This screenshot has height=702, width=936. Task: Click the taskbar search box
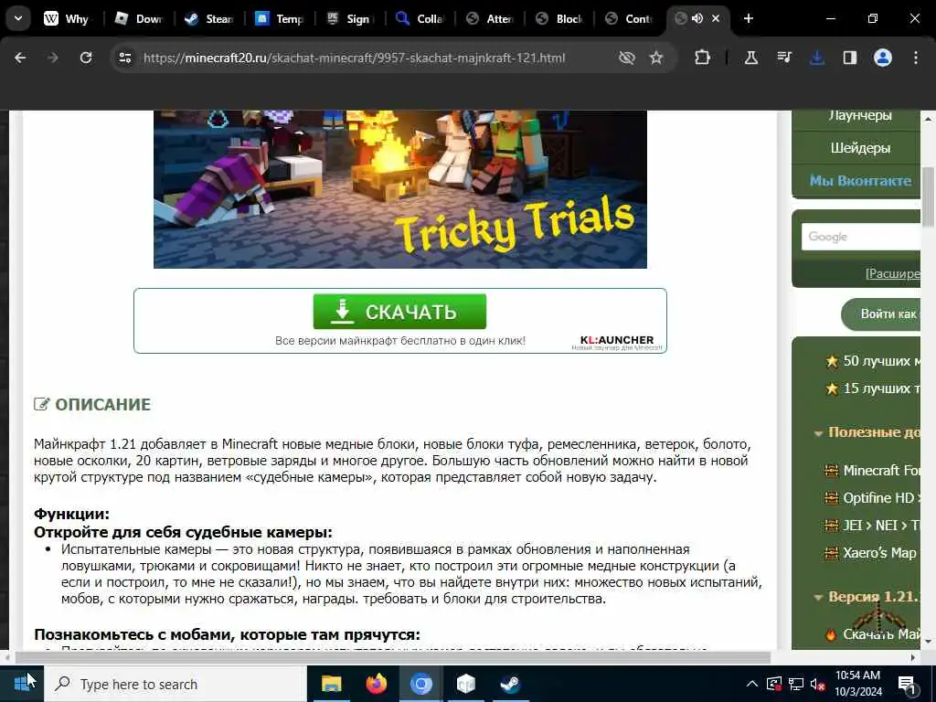pyautogui.click(x=175, y=684)
